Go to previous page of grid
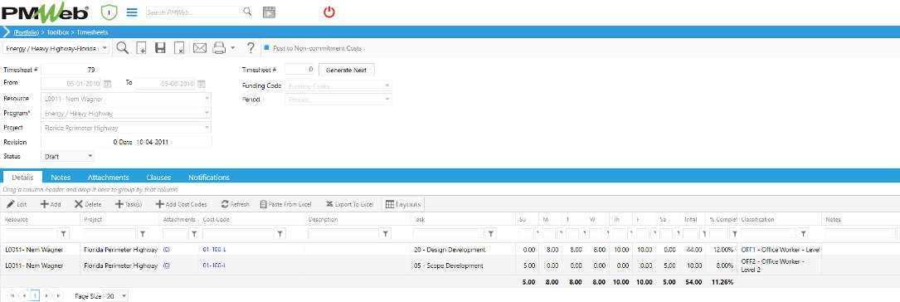This screenshot has width=900, height=302. coord(23,295)
